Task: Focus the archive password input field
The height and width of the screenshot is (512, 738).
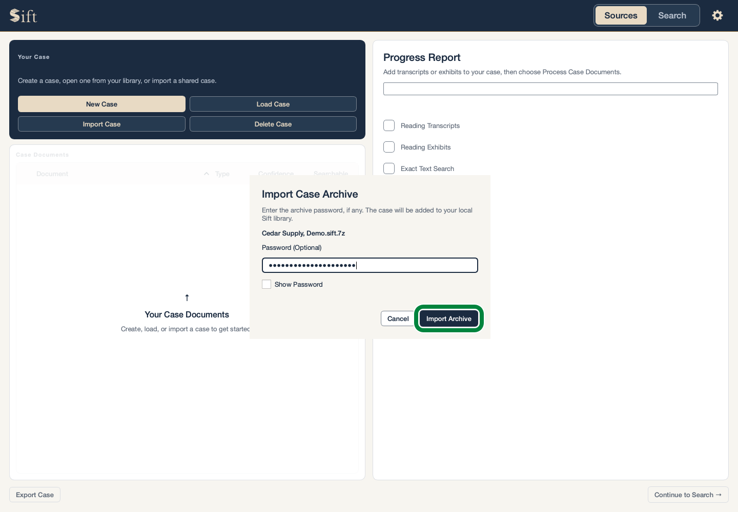Action: click(370, 265)
